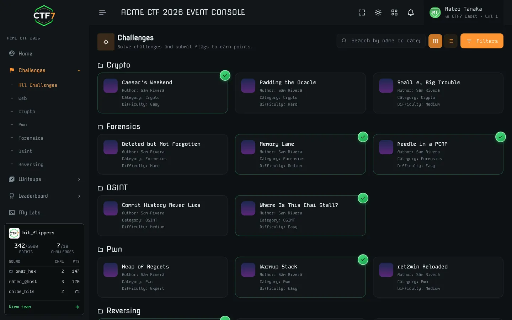This screenshot has width=512, height=320.
Task: Go to Home in sidebar
Action: (x=44, y=53)
